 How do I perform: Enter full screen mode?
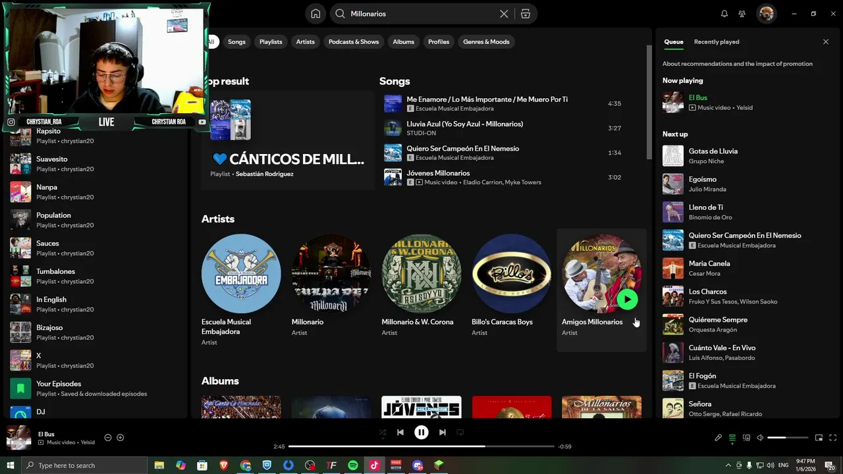click(832, 438)
